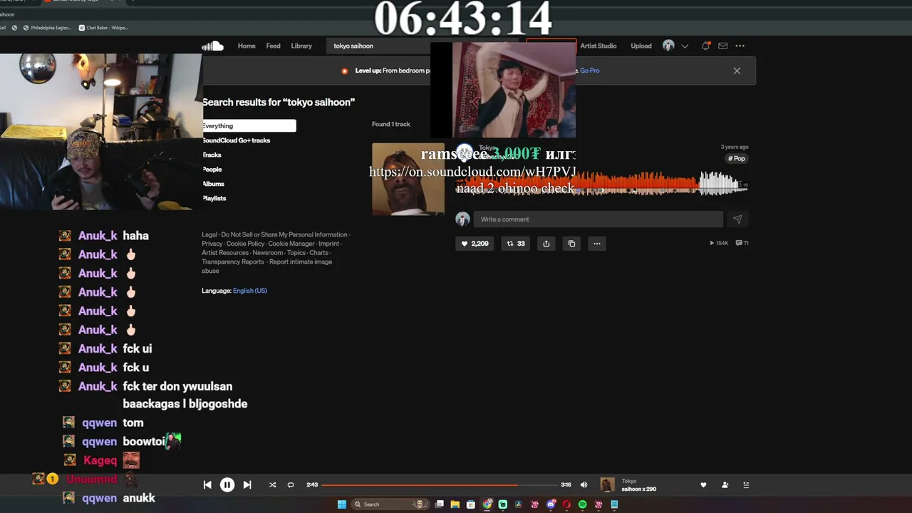Open the header more options menu
Image resolution: width=912 pixels, height=513 pixels.
tap(740, 46)
